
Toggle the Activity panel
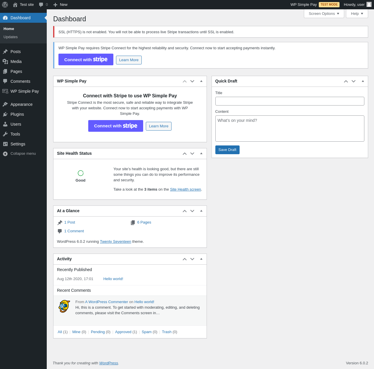pyautogui.click(x=201, y=259)
